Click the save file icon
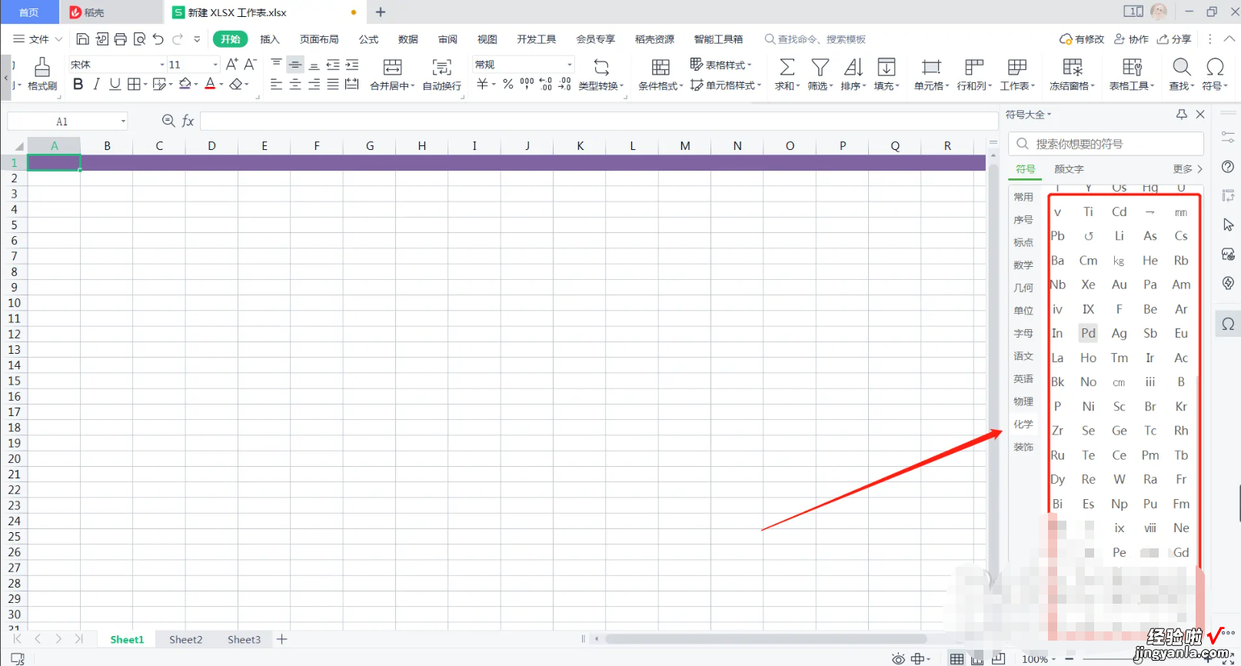This screenshot has height=666, width=1241. [x=83, y=38]
